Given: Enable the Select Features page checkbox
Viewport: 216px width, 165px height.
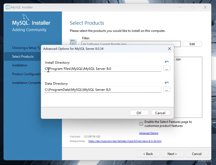Looking at the screenshot, I should click(x=141, y=124).
